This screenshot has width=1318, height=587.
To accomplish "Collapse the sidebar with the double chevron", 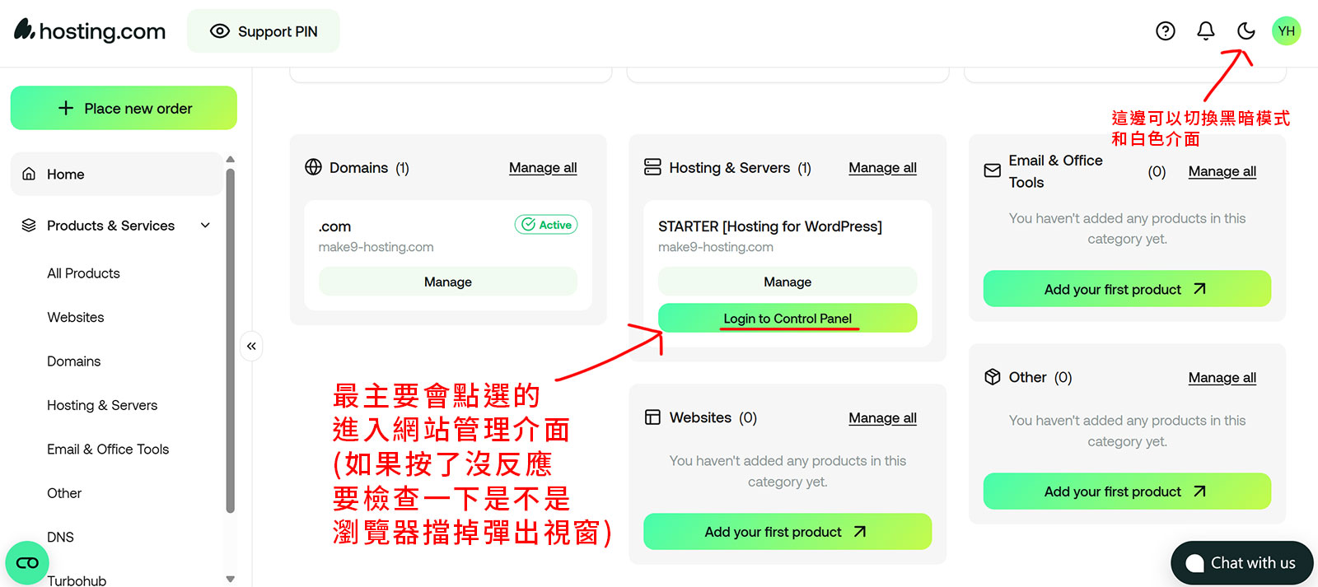I will [x=251, y=346].
